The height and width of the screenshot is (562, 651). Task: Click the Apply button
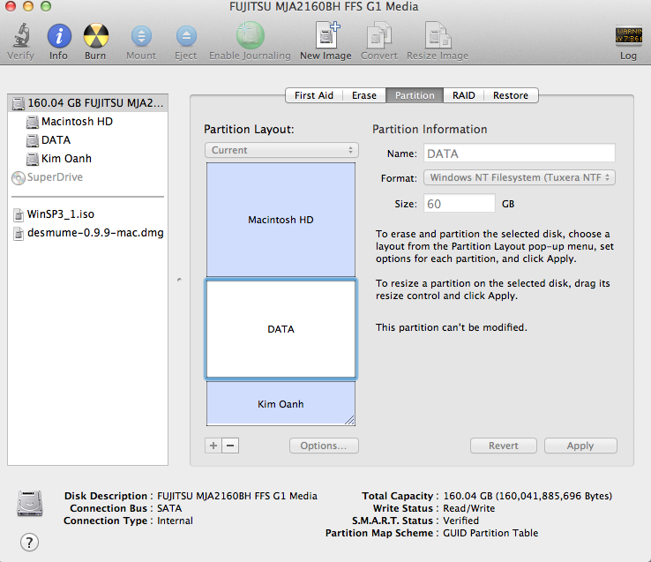click(580, 446)
